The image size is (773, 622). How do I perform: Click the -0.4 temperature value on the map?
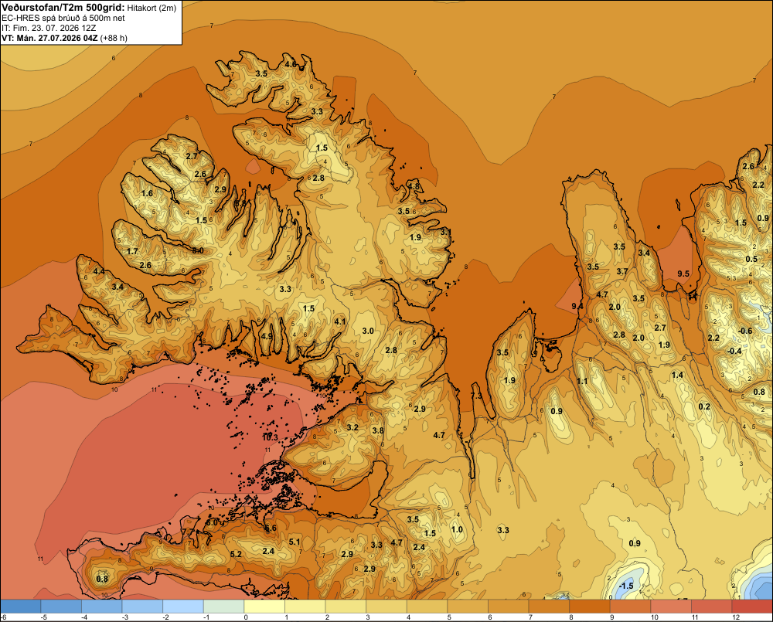[x=734, y=352]
